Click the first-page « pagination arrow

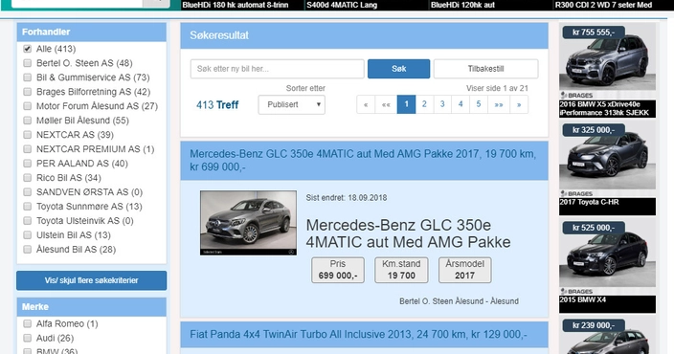click(x=366, y=104)
